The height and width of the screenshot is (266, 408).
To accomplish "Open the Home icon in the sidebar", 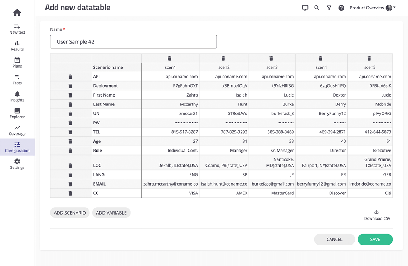I will (x=17, y=13).
